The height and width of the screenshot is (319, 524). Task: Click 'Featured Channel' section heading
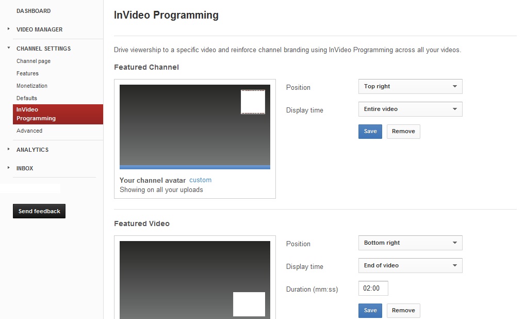146,67
